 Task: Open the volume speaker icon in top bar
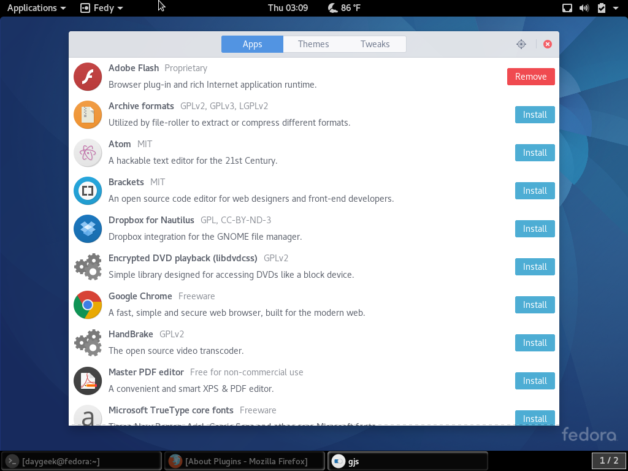[584, 8]
